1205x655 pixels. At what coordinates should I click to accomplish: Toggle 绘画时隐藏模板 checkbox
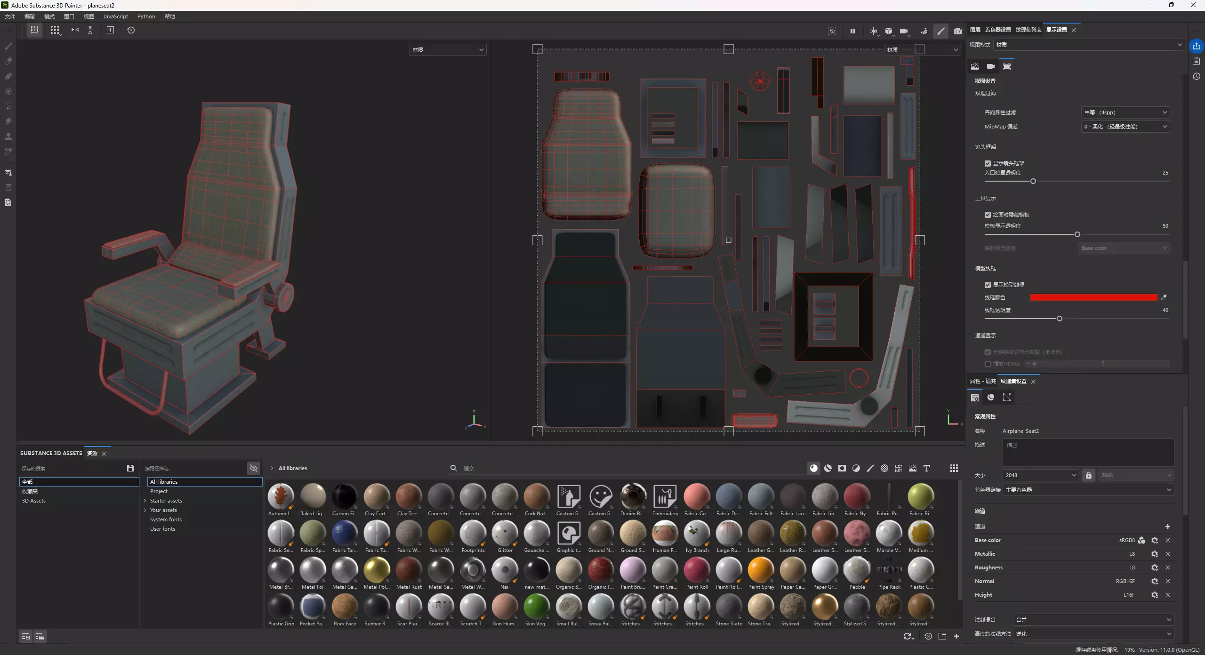(x=988, y=215)
